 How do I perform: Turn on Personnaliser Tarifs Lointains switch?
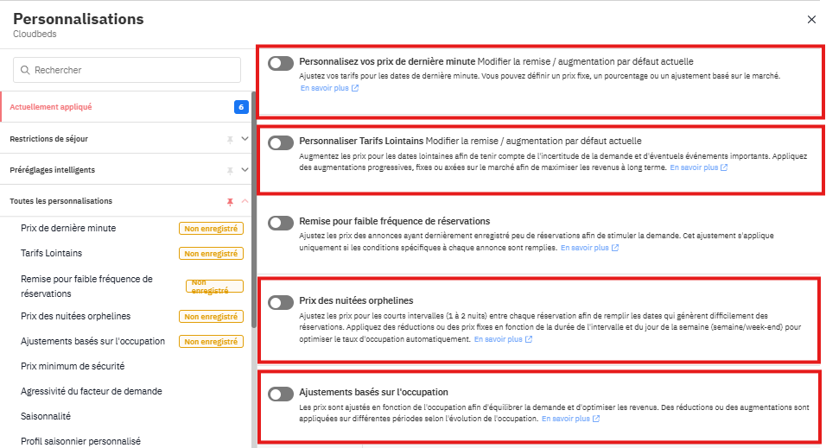[281, 142]
